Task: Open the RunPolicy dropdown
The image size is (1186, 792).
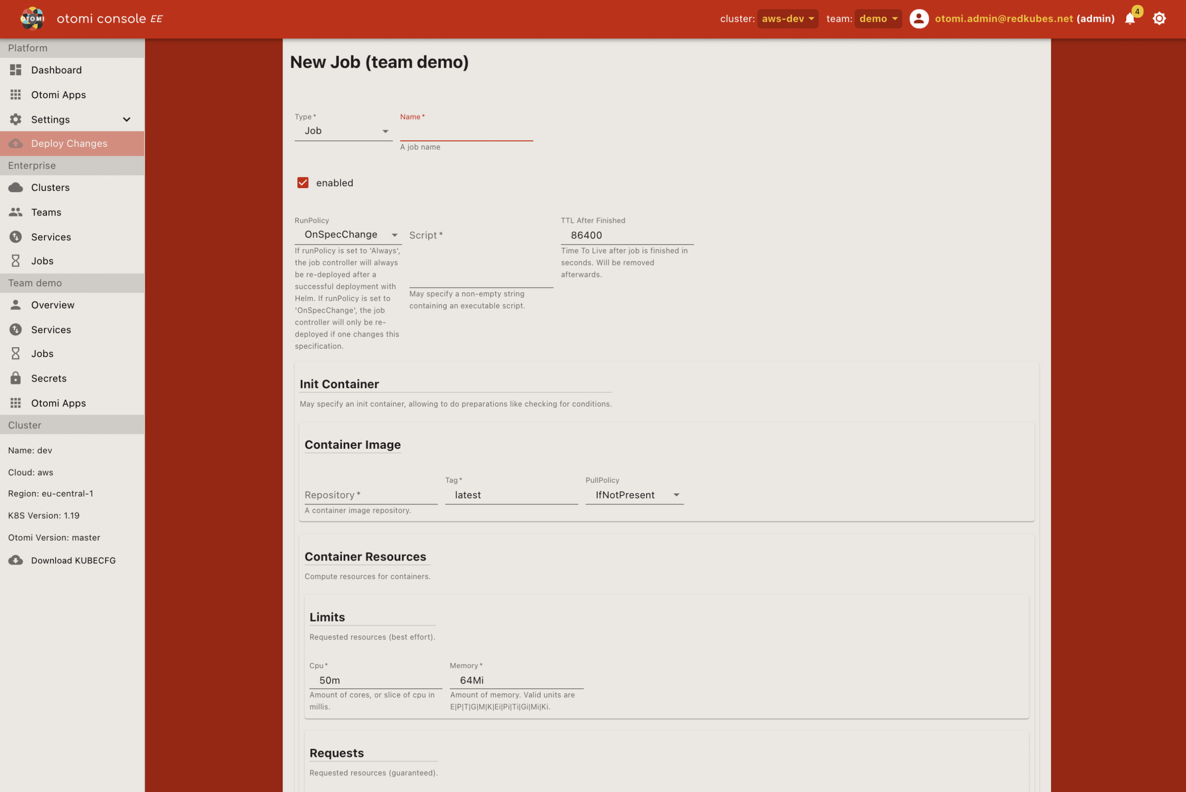Action: (x=348, y=234)
